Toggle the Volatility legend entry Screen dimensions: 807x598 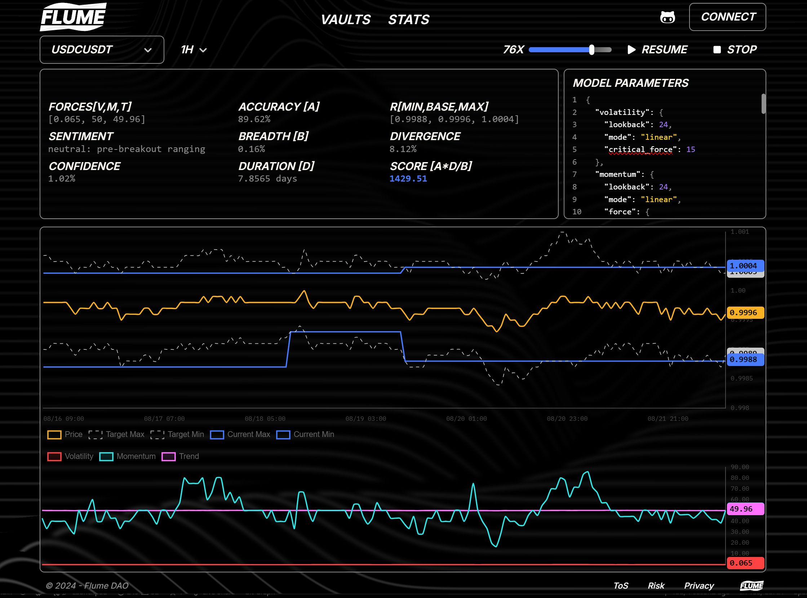[70, 456]
